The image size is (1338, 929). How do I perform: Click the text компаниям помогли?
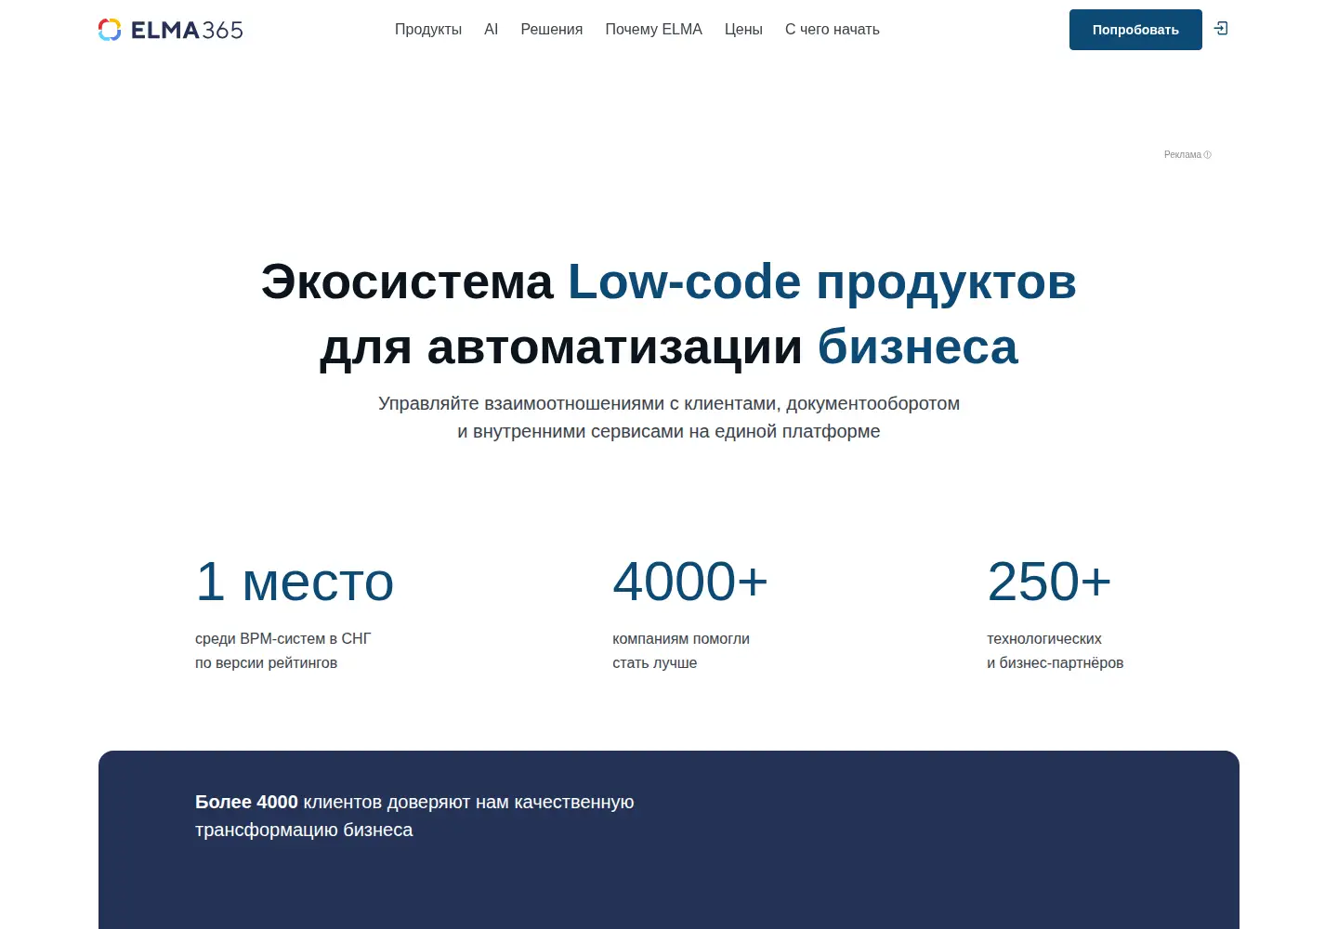[x=681, y=638]
